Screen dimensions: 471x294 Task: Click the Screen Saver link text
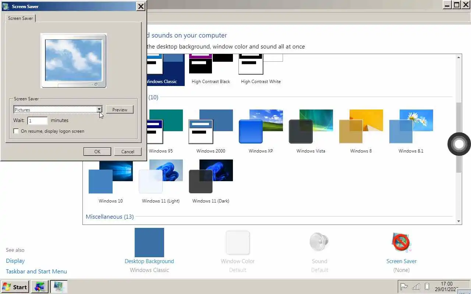click(x=401, y=261)
